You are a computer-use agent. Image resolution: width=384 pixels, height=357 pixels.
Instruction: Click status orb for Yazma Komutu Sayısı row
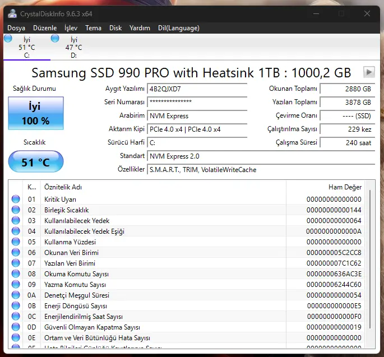click(x=16, y=284)
